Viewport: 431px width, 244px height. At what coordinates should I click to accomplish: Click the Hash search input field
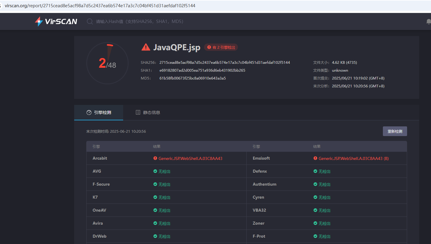pos(140,21)
